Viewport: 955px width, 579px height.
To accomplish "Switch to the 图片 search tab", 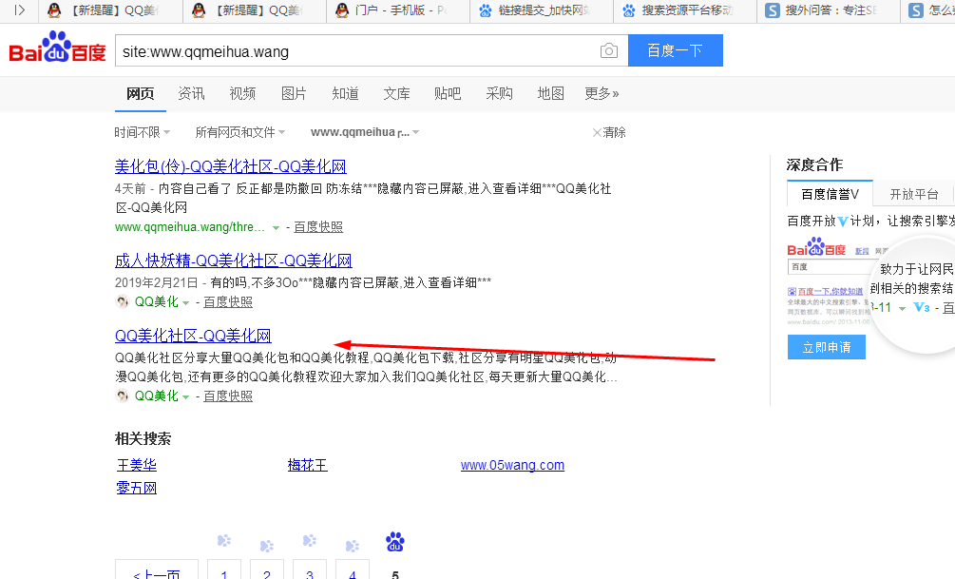I will 294,93.
